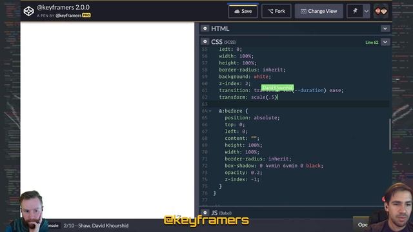Open the Change View menu
The image size is (413, 232).
click(319, 12)
